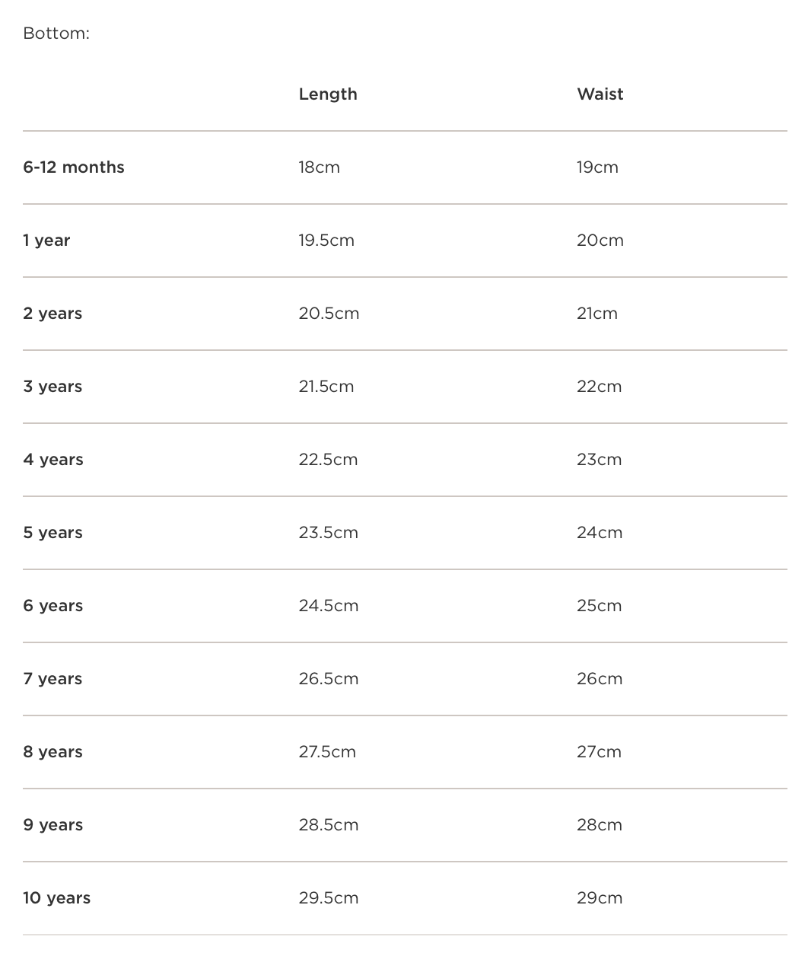Click the 24cm waist for 5 years

pyautogui.click(x=600, y=533)
